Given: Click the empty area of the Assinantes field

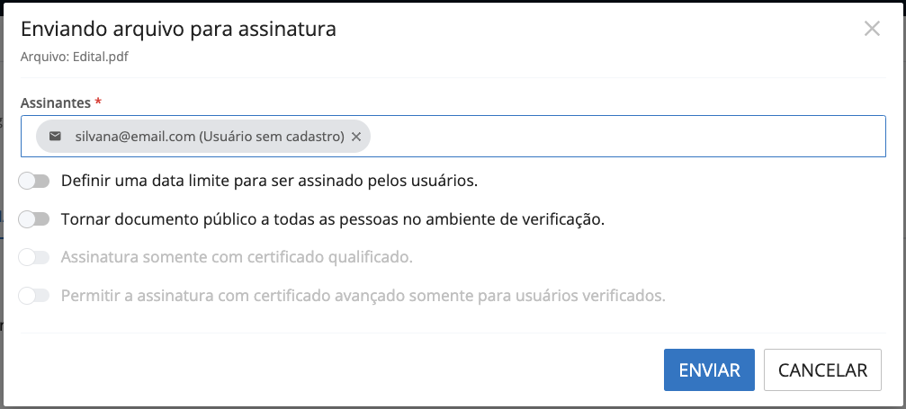Looking at the screenshot, I should pos(621,137).
